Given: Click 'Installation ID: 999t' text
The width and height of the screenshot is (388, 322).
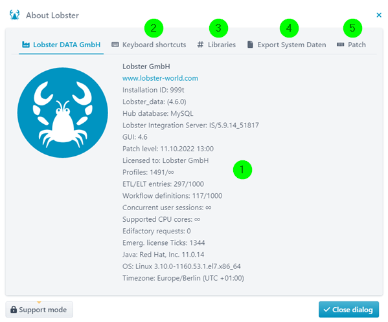Looking at the screenshot, I should click(x=153, y=90).
